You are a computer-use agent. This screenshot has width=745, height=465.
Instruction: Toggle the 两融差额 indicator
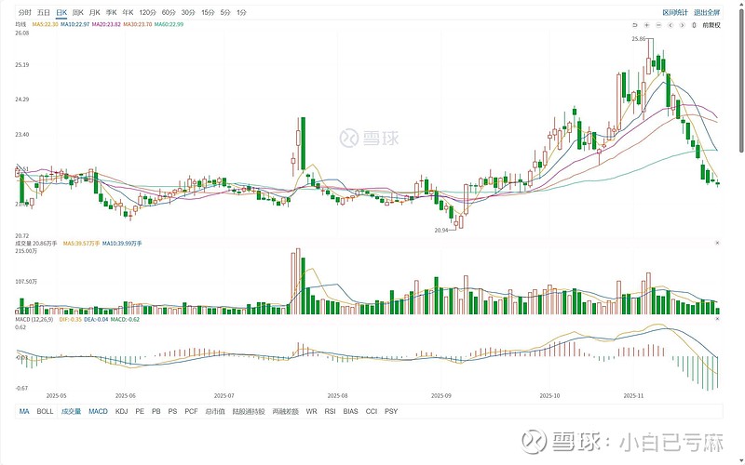pos(286,411)
